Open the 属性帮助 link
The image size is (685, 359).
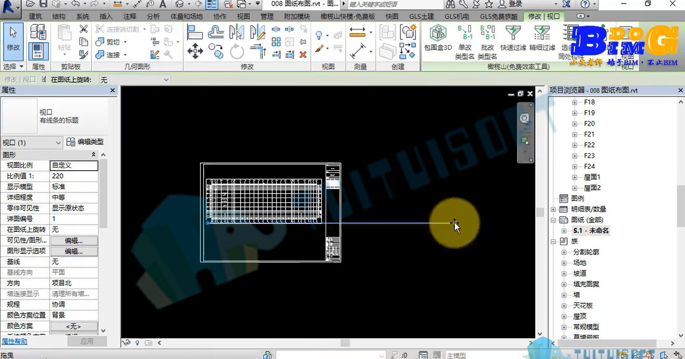(15, 341)
